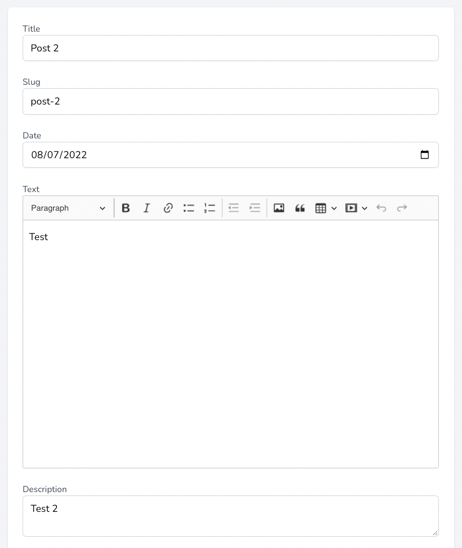Focus the Title field containing Post 2
The width and height of the screenshot is (462, 548).
230,48
